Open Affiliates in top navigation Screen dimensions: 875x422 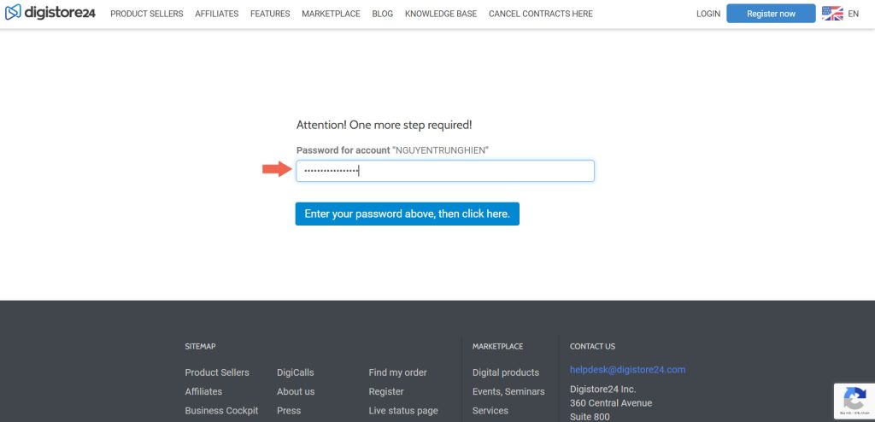216,14
